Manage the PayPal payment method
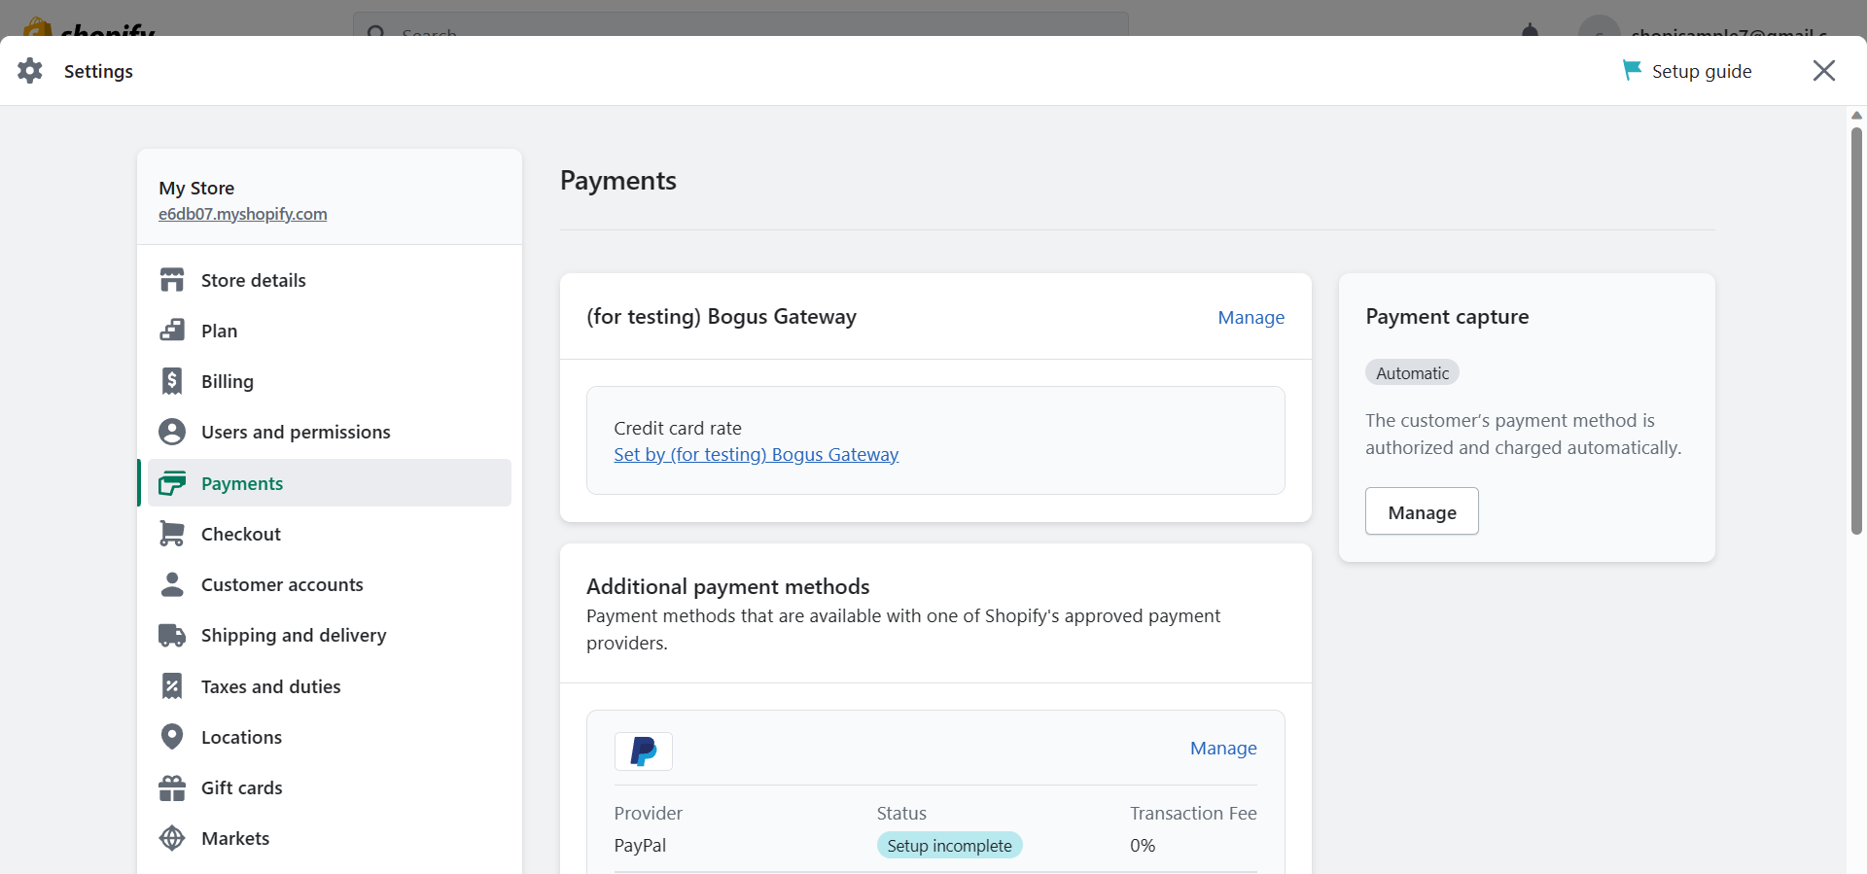The image size is (1867, 874). click(1223, 748)
